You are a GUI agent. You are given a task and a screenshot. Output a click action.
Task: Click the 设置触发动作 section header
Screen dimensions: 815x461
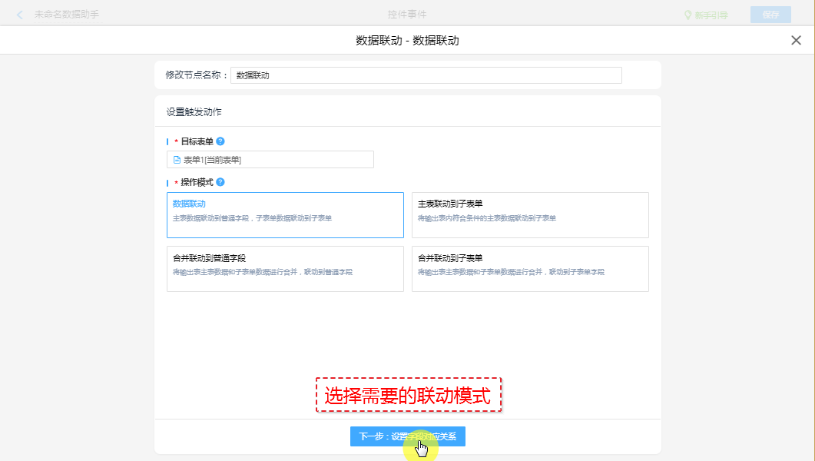[x=194, y=112]
